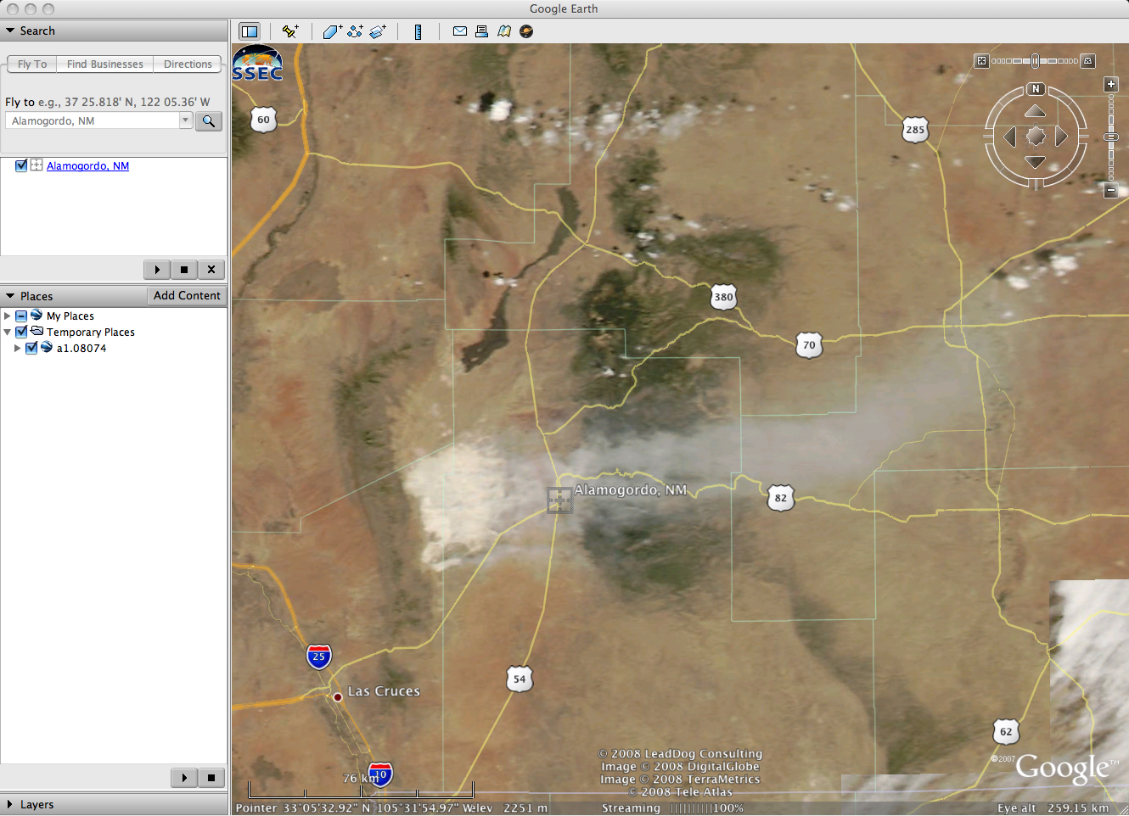Click the Add Content button
Screen dimensions: 1129x816
tap(187, 296)
